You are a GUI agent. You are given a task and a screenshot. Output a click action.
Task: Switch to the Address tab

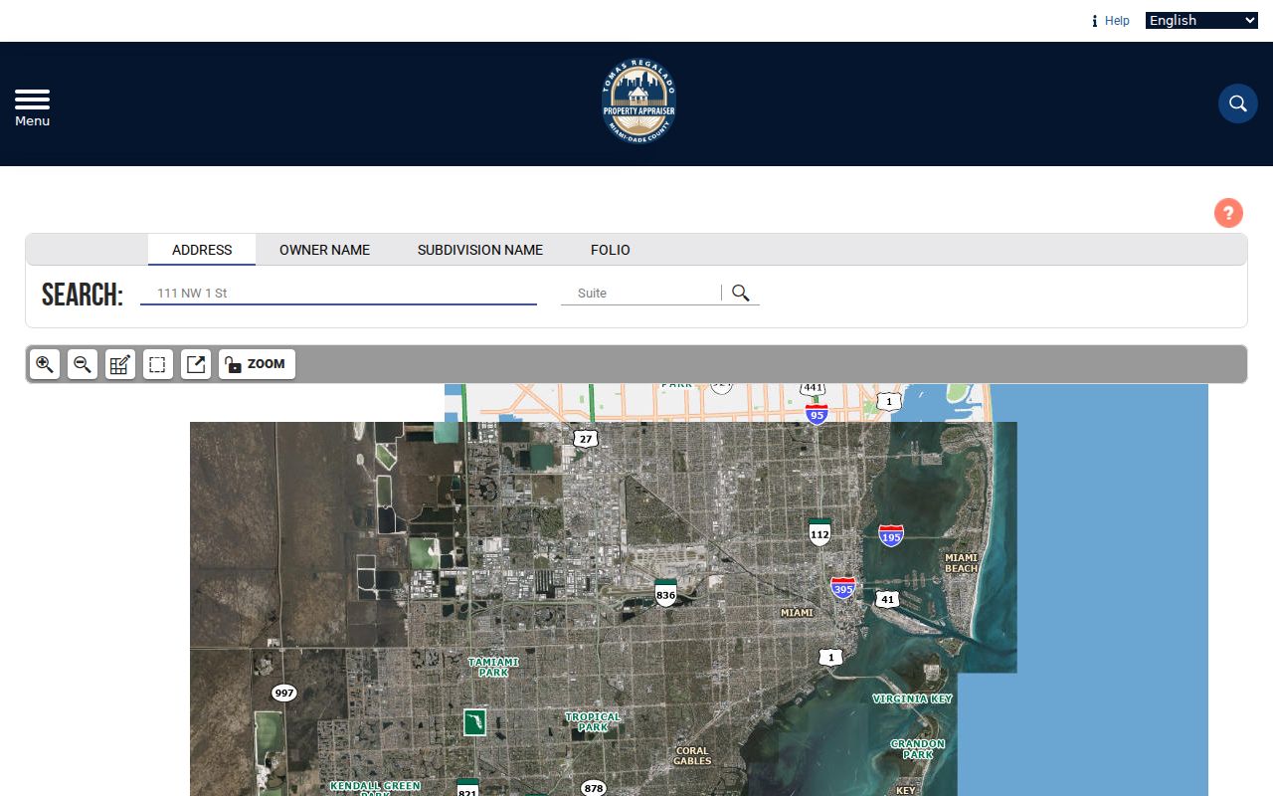pyautogui.click(x=202, y=250)
